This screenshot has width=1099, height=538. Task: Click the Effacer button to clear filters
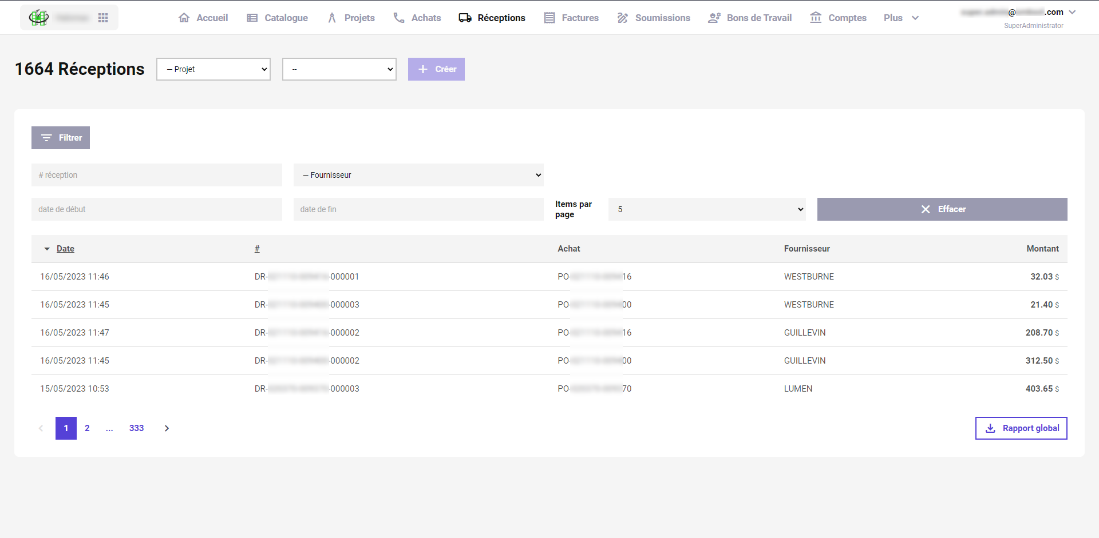tap(942, 209)
